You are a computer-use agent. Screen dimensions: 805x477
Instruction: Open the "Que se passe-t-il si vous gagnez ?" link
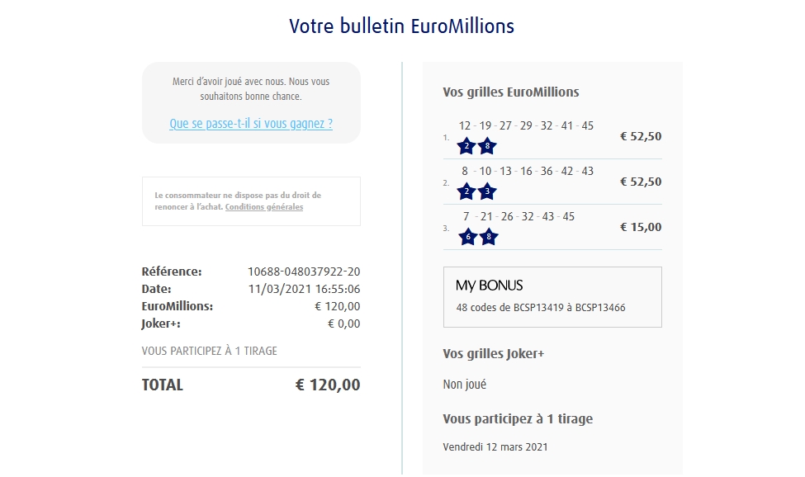click(251, 124)
